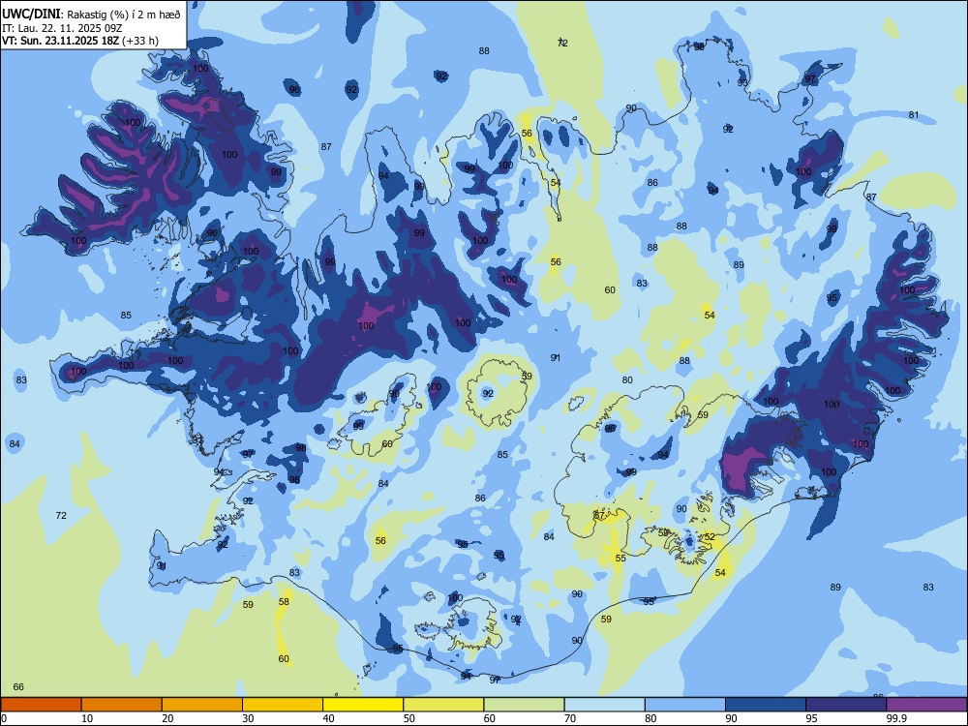Click the legend tick label "70"

(x=570, y=718)
